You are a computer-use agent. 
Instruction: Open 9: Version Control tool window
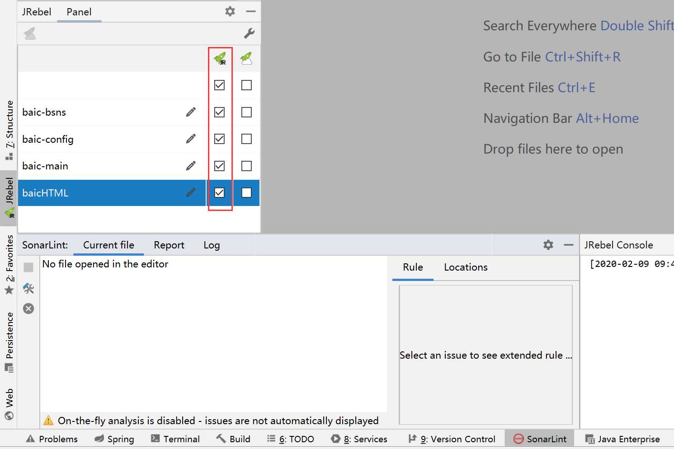pyautogui.click(x=452, y=439)
